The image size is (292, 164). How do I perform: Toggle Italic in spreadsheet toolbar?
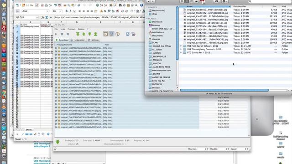[x=70, y=11]
